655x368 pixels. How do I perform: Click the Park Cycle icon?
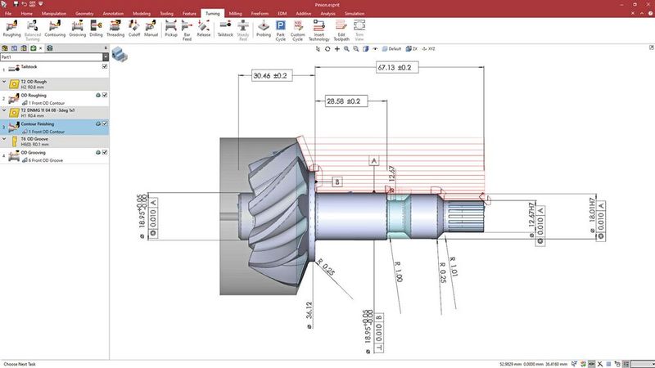280,30
